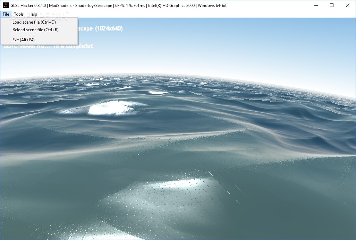
Task: Minimize the GLSL Hacker window
Action: tap(316, 5)
